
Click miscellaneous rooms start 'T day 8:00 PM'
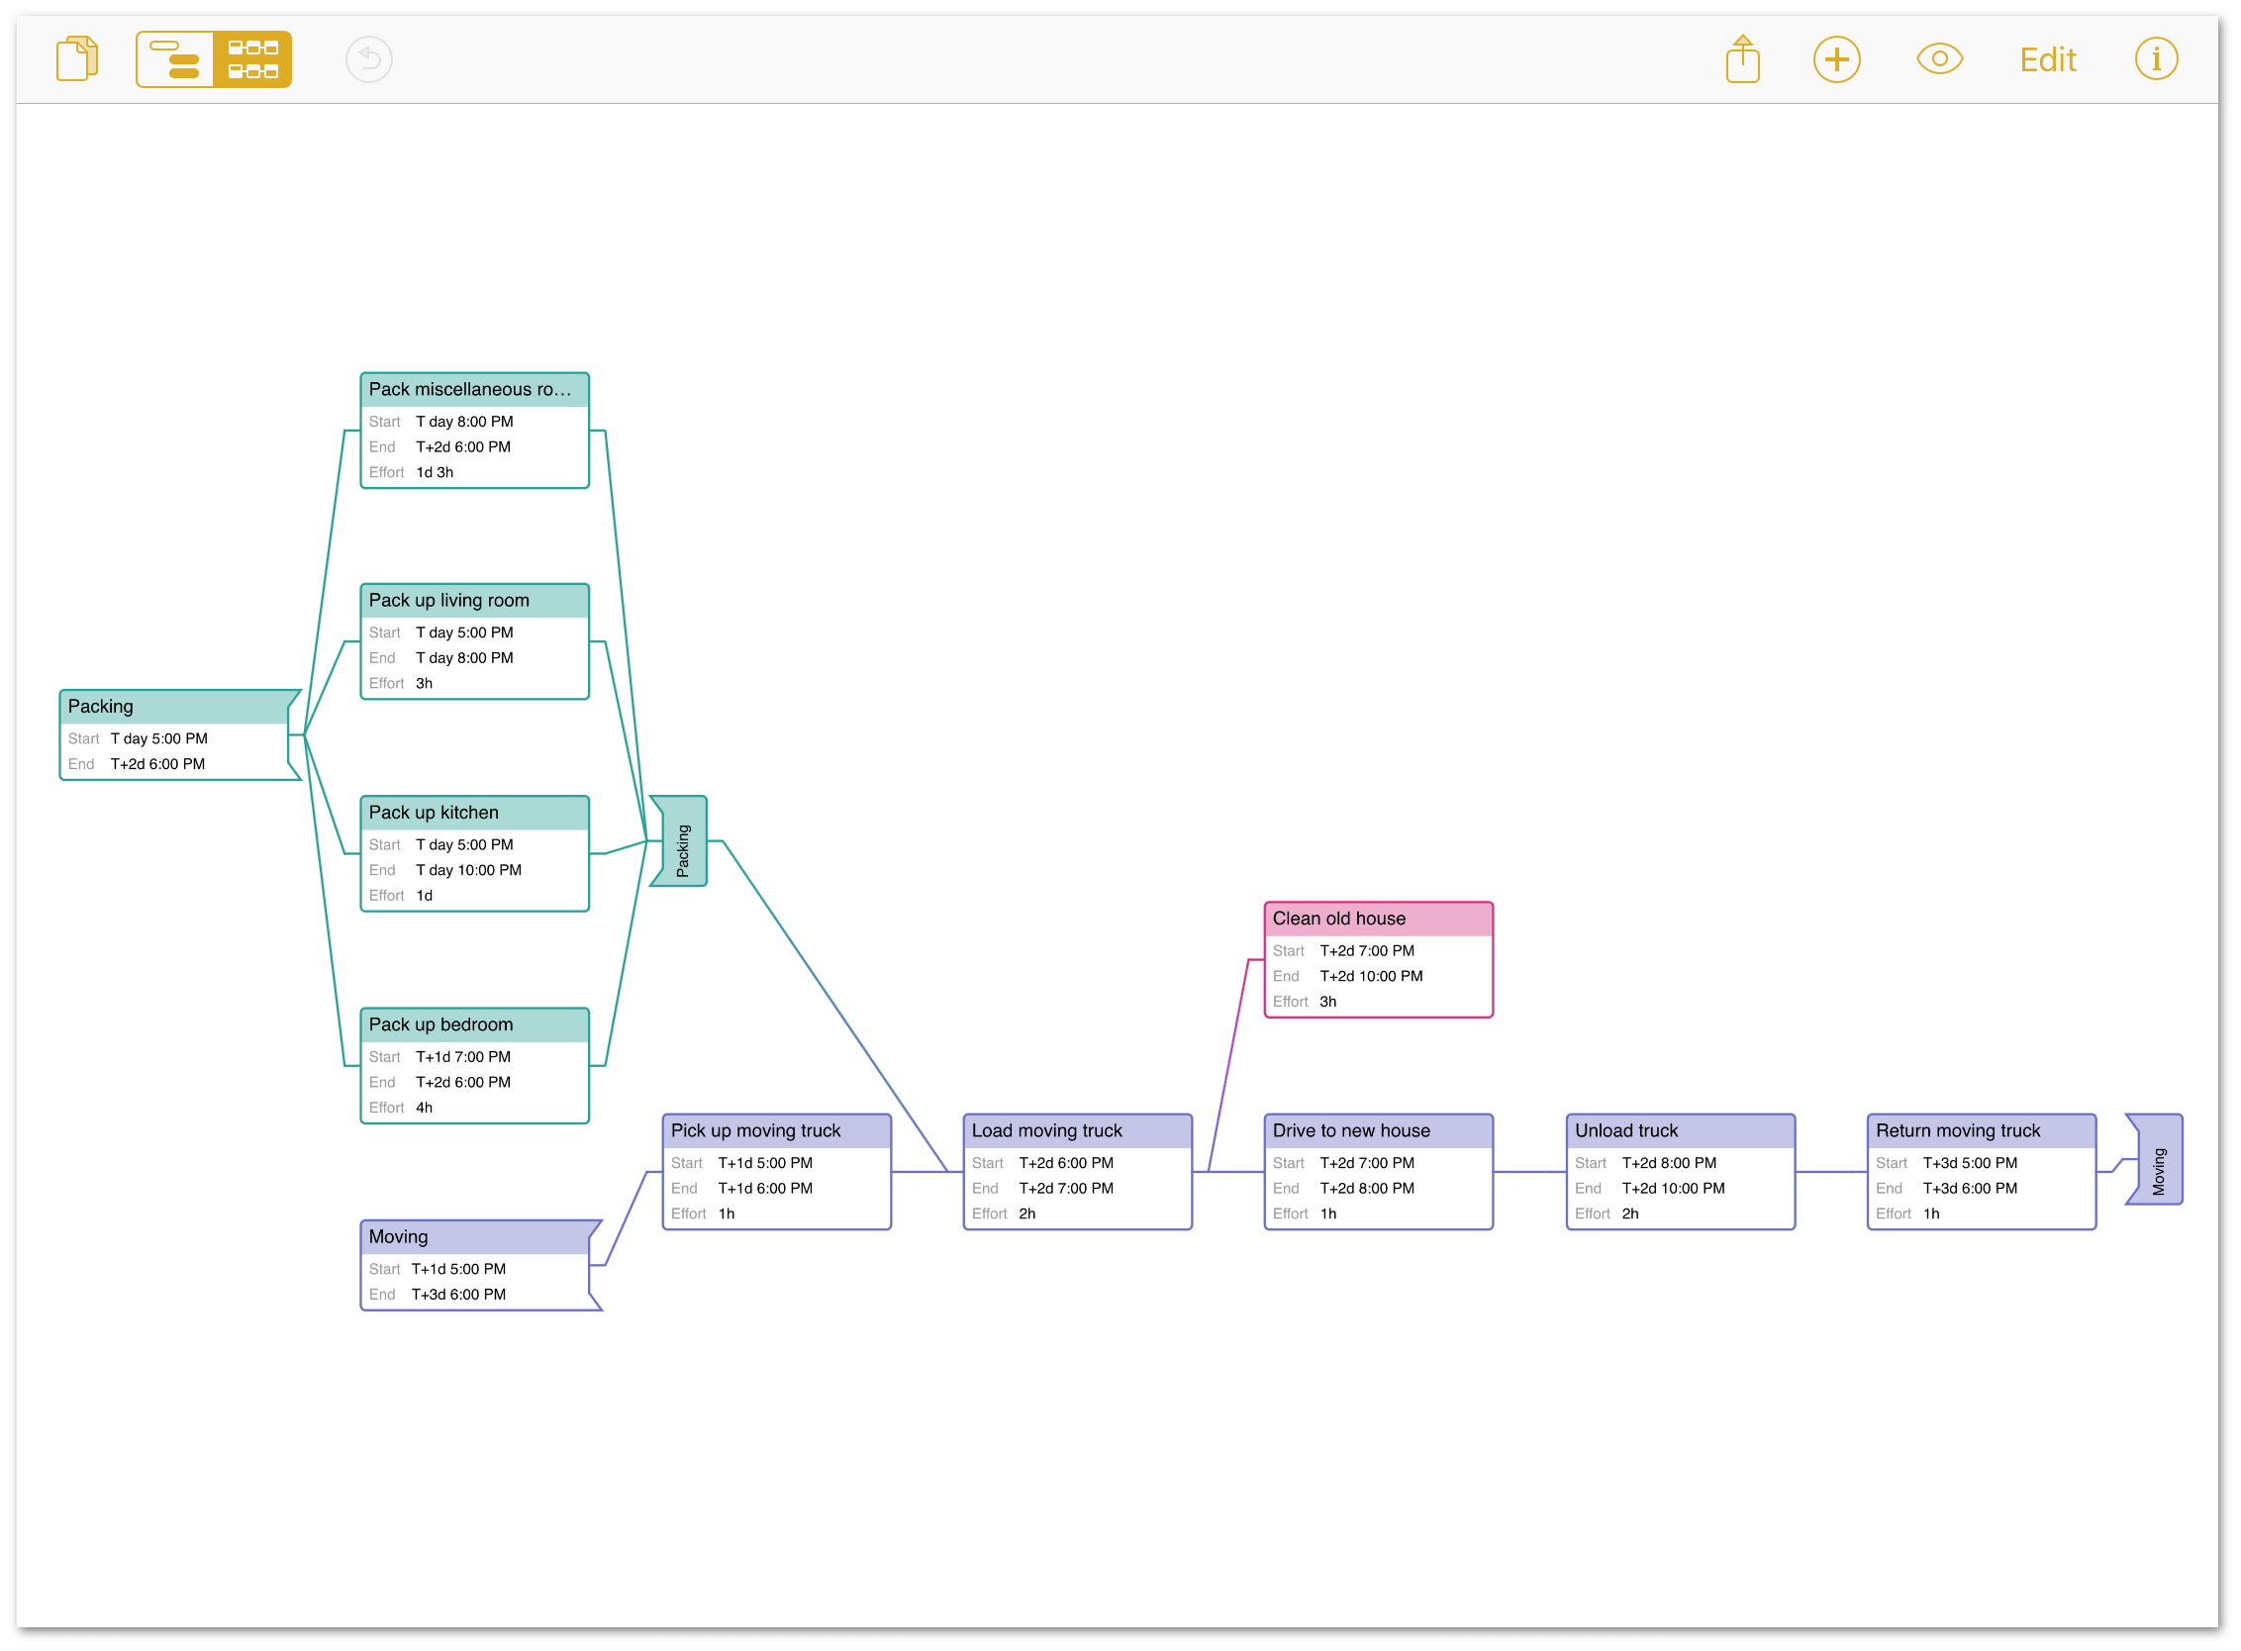(465, 421)
